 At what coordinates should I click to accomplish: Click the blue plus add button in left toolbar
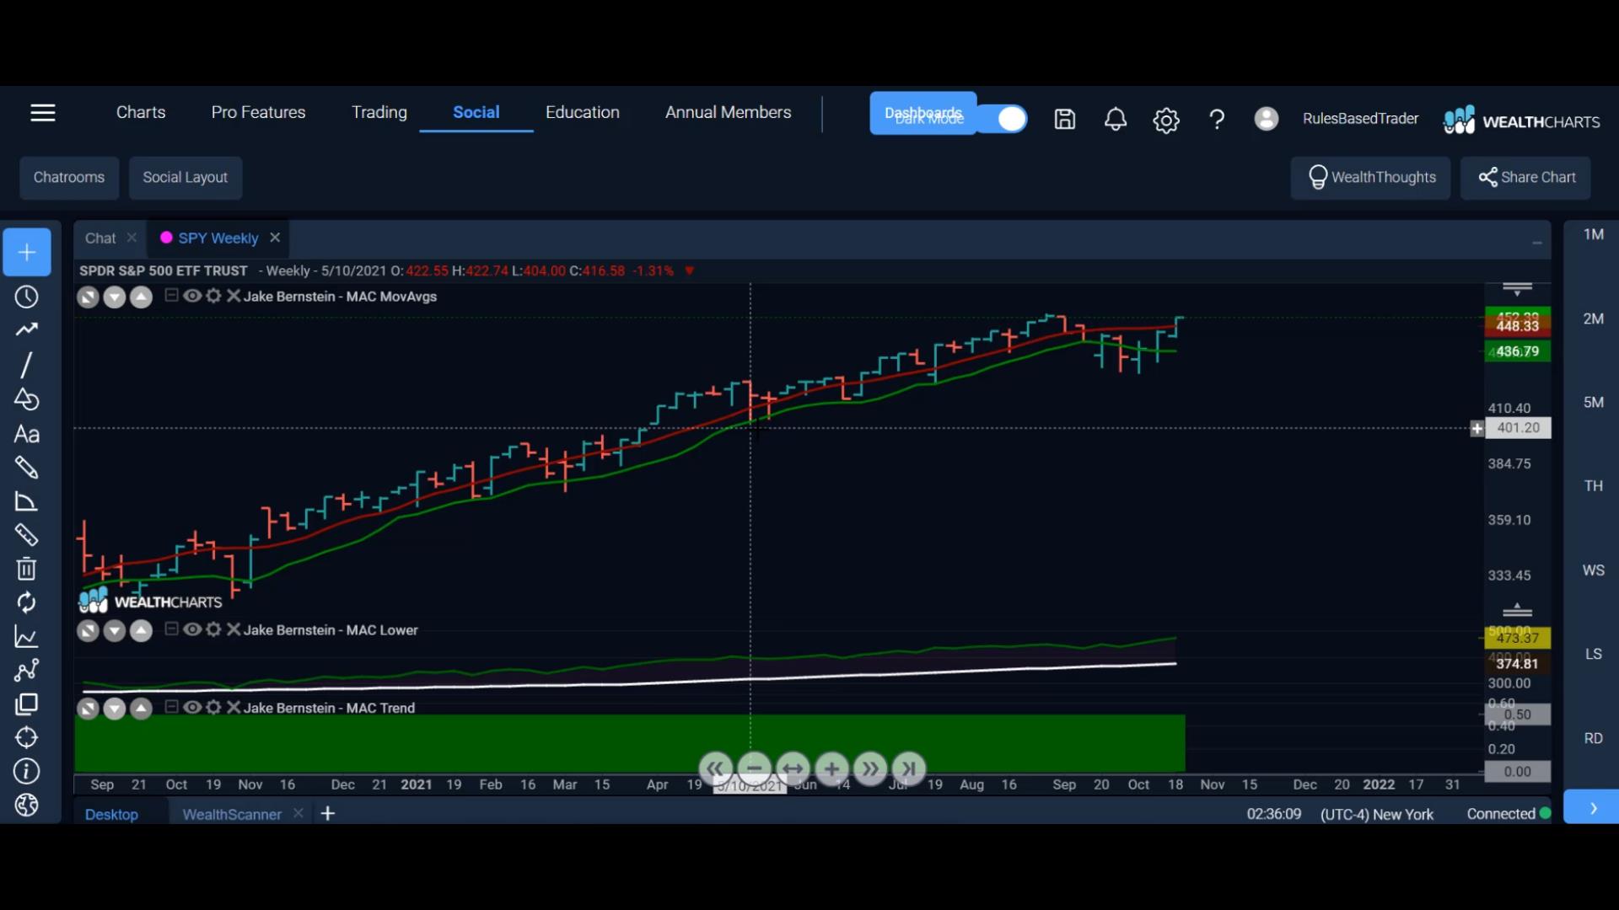click(27, 252)
